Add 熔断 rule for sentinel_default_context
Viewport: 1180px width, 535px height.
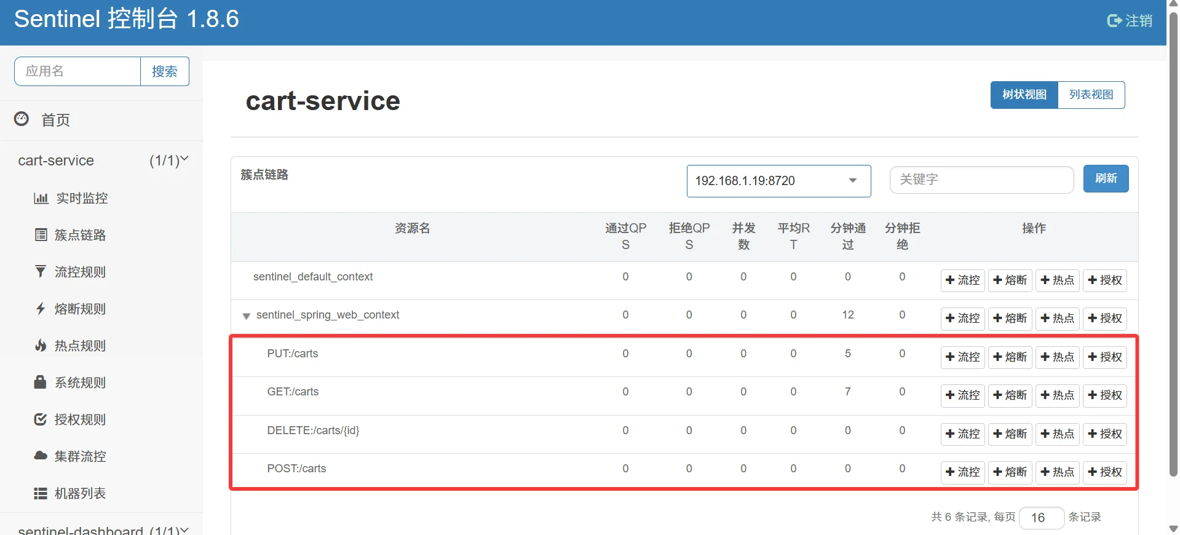coord(1010,280)
